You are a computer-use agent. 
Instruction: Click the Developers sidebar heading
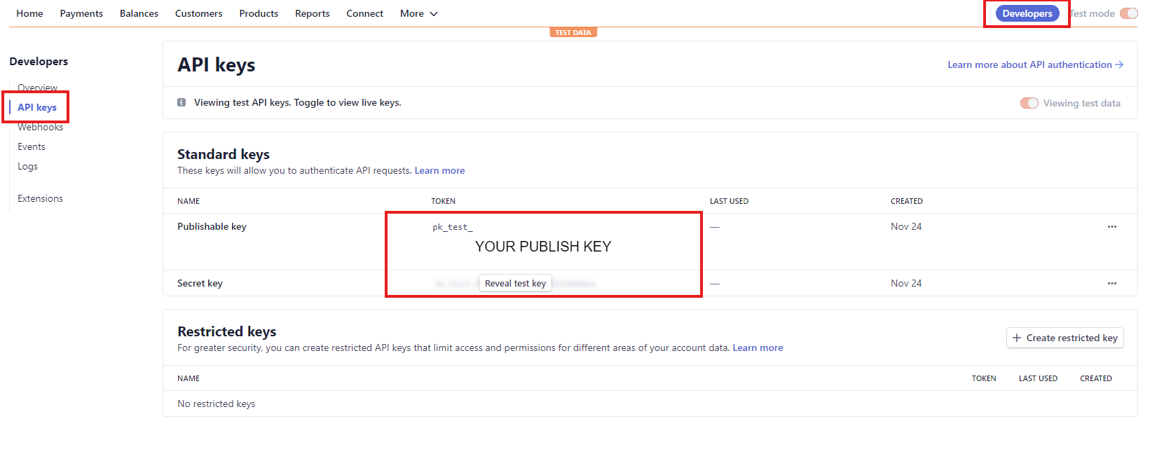[x=39, y=61]
